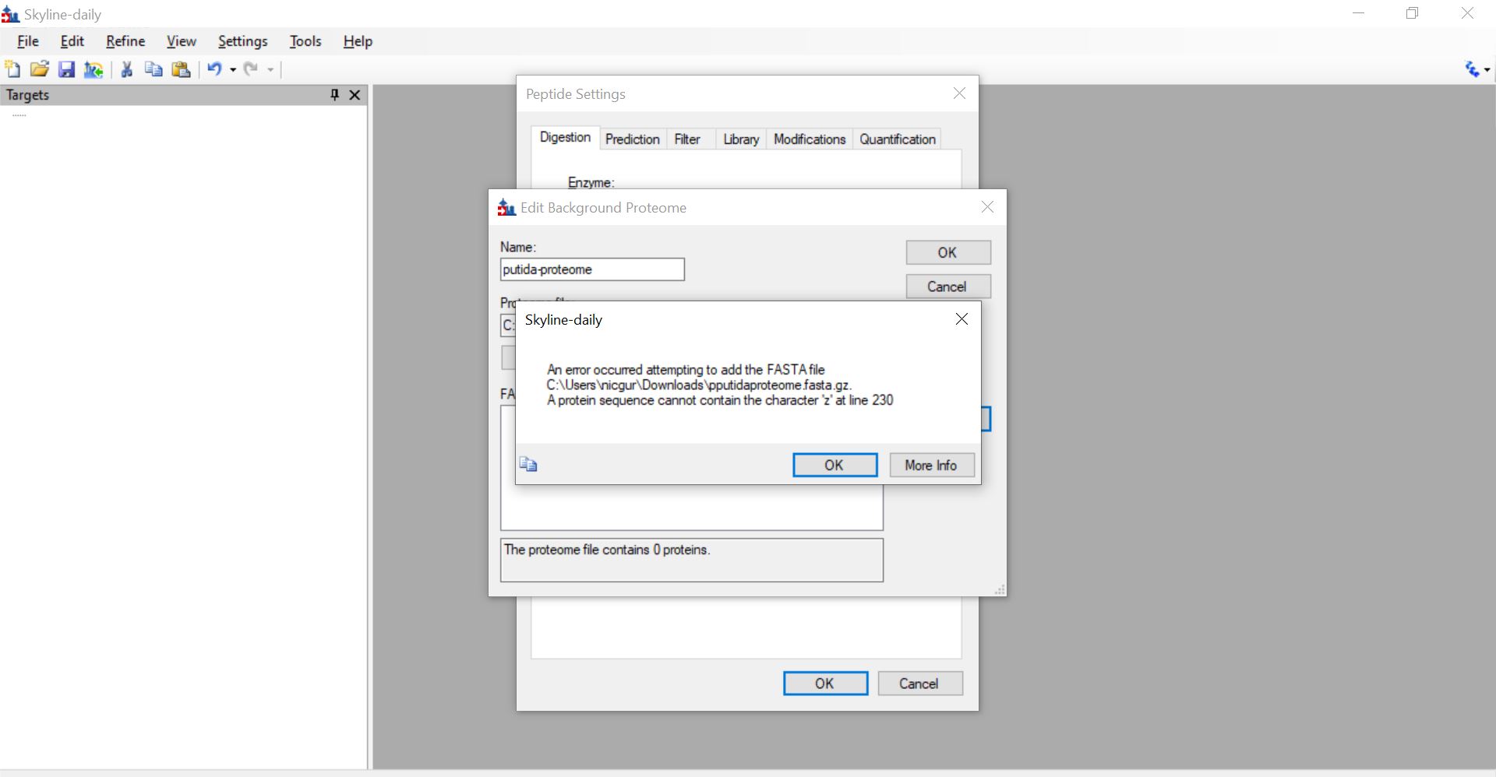The width and height of the screenshot is (1496, 777).
Task: Open the Settings menu
Action: point(242,41)
